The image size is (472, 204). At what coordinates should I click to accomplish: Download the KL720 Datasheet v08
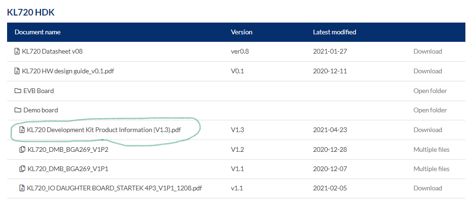[x=428, y=51]
